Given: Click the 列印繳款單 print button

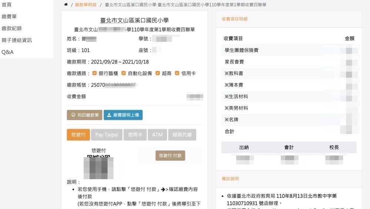Looking at the screenshot, I should tap(84, 115).
